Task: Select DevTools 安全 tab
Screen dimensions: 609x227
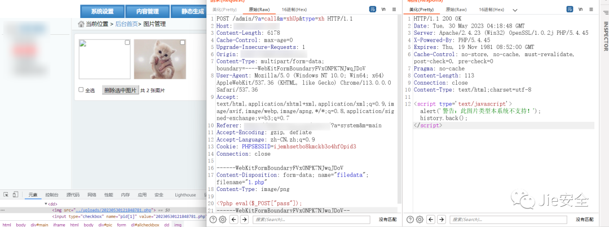Action: click(159, 195)
